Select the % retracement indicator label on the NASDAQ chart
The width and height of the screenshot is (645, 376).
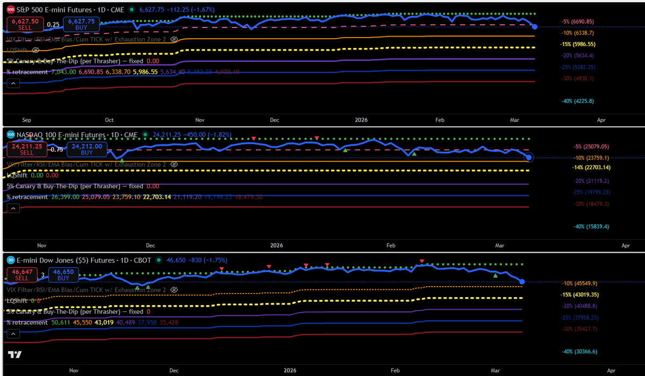click(x=27, y=197)
